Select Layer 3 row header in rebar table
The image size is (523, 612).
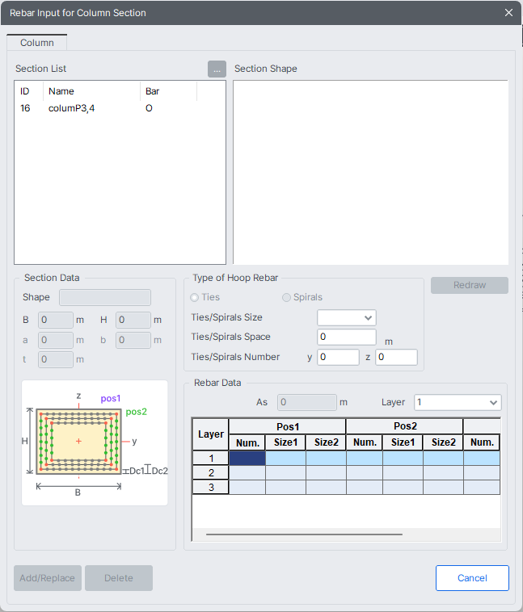pos(211,487)
